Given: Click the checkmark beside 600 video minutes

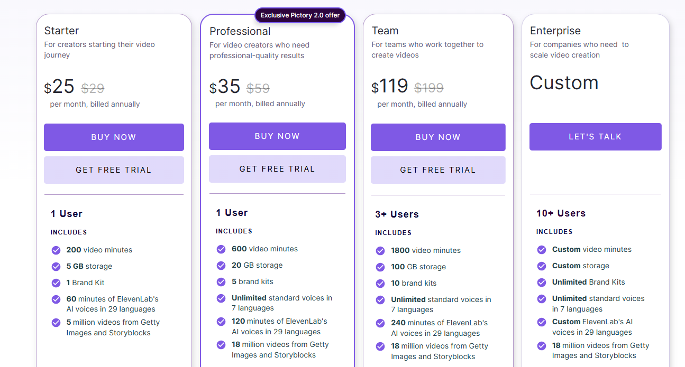Looking at the screenshot, I should [x=221, y=249].
